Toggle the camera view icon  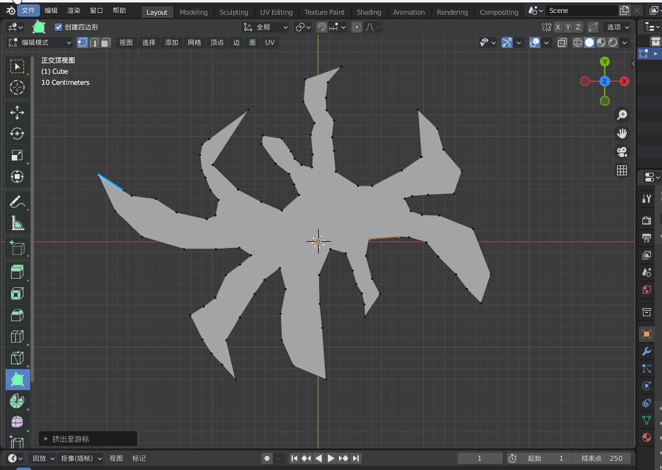(x=622, y=152)
